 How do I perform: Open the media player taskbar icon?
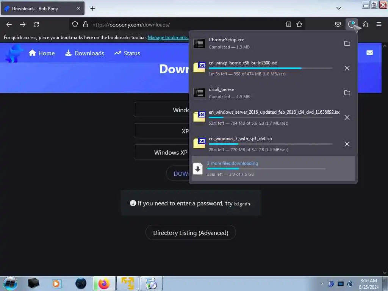56,283
